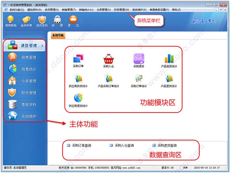The image size is (230, 173).
Task: Open the 采购退货 purple Out icon
Action: pyautogui.click(x=139, y=61)
